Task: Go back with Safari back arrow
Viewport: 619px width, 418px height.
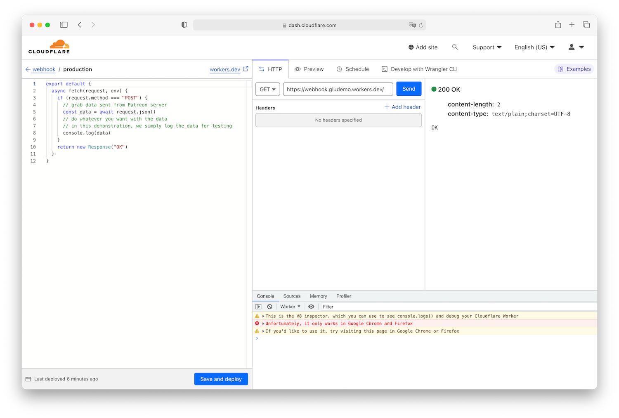Action: point(80,25)
